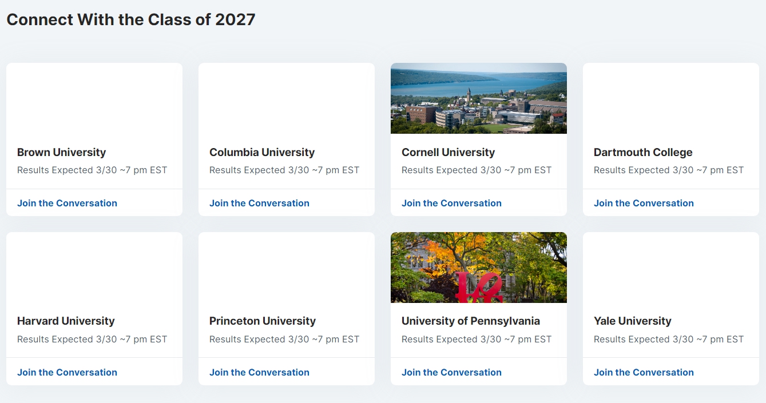Open Join the Conversation for Columbia University

point(259,203)
